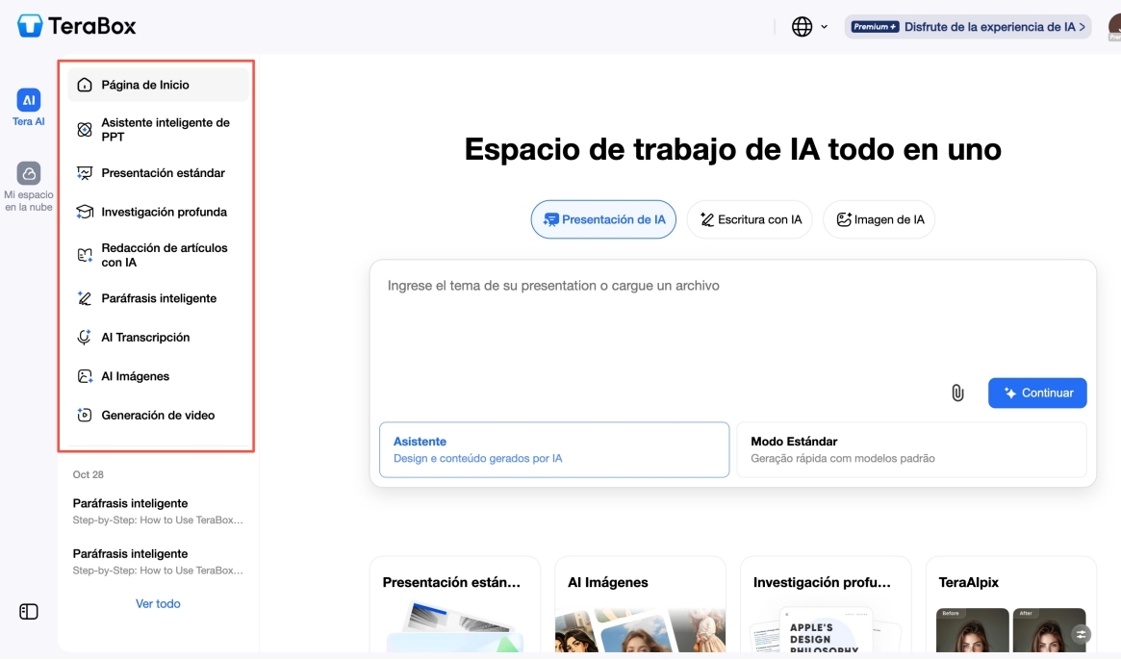Open the AI Imágenes card
Image resolution: width=1121 pixels, height=660 pixels.
click(640, 605)
